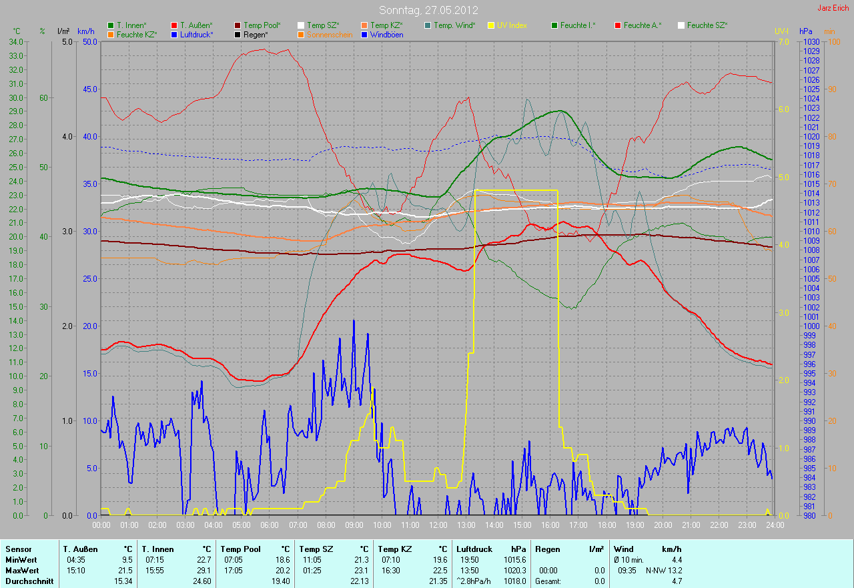This screenshot has width=854, height=588.
Task: Select the red Feuchte A. legend swatch
Action: (x=618, y=25)
